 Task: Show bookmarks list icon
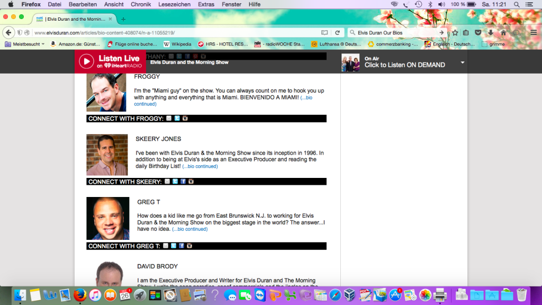(466, 32)
